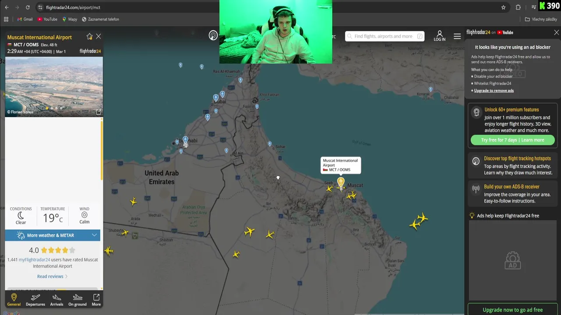Open the Chrome apps grid icon
The image size is (561, 315).
(x=6, y=19)
